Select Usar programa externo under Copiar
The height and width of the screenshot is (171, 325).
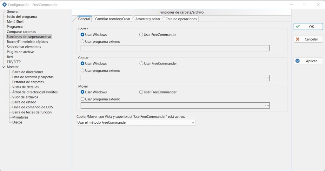[83, 71]
